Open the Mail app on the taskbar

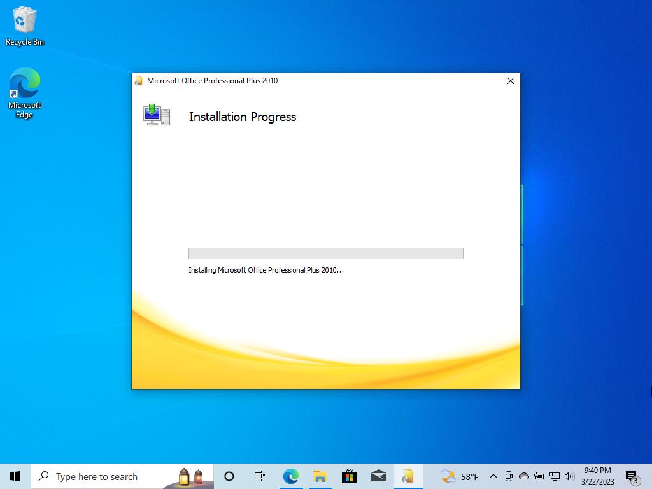click(x=379, y=476)
